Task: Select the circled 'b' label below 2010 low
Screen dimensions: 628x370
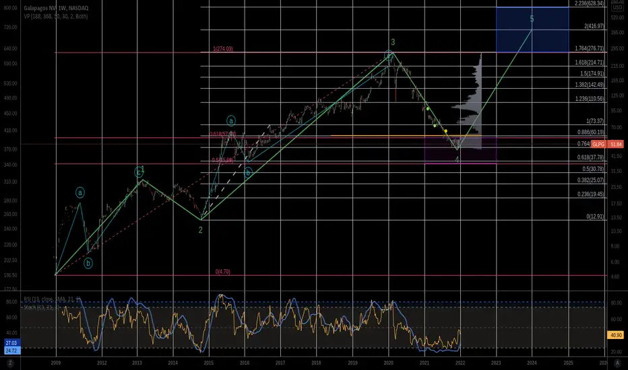Action: point(88,263)
